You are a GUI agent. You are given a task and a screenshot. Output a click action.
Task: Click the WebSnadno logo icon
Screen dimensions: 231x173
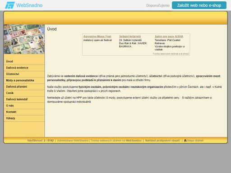click(x=10, y=5)
